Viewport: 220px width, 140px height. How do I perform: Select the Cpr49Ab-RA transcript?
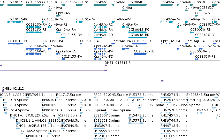click(x=58, y=32)
